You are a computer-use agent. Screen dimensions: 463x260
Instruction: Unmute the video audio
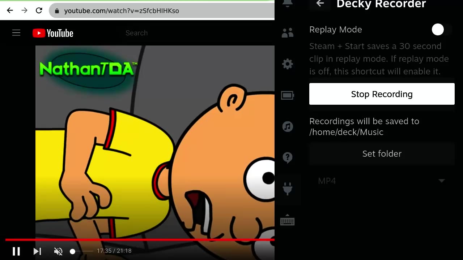point(58,251)
